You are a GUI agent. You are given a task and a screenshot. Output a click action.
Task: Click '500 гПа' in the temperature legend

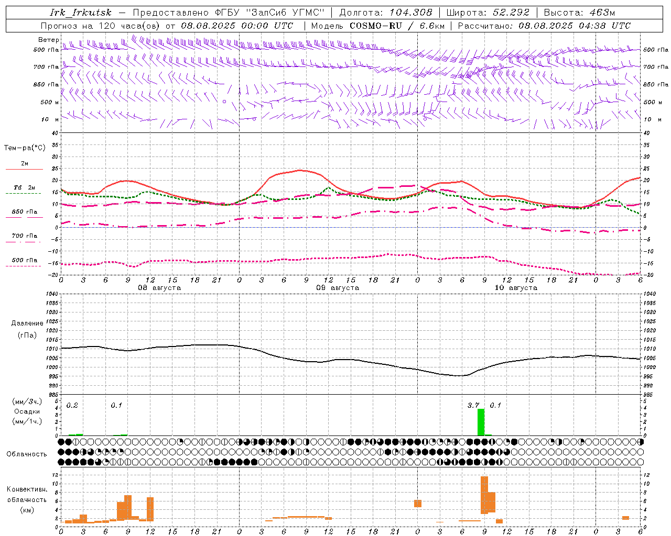(x=25, y=260)
